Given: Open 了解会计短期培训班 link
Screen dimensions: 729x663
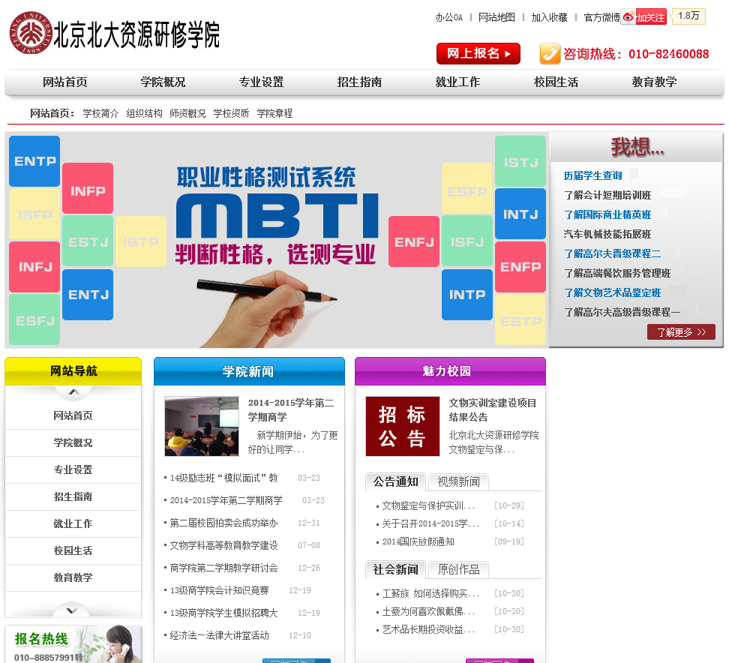Looking at the screenshot, I should [x=607, y=195].
